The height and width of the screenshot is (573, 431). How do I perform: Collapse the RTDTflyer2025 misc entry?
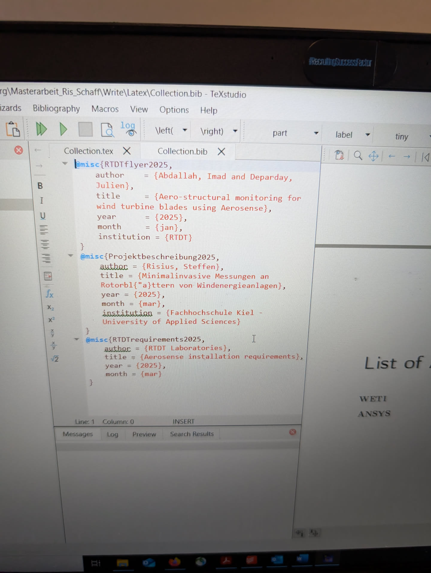[x=65, y=164]
